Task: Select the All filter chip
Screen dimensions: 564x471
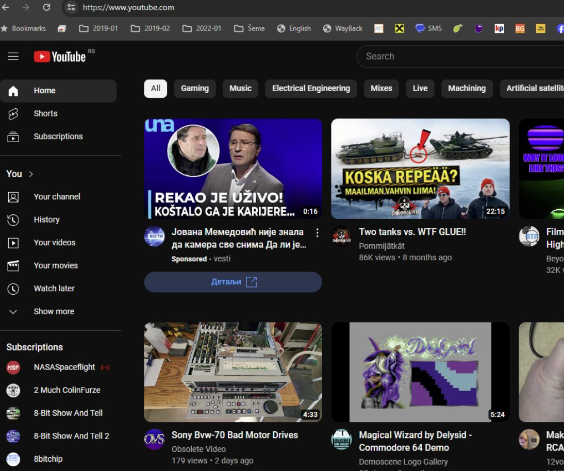Action: click(x=155, y=89)
